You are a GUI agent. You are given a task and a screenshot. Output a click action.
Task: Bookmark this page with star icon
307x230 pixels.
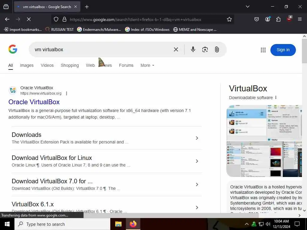229,19
